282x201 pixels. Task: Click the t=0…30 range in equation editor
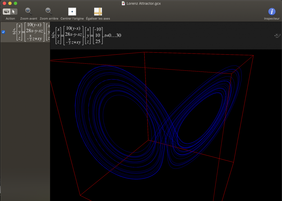click(113, 35)
